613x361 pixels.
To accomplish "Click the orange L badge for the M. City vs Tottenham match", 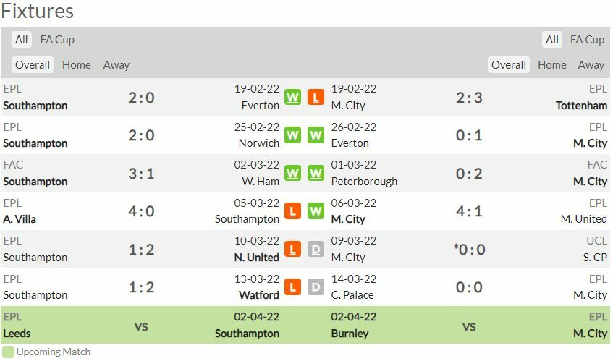I will point(316,97).
